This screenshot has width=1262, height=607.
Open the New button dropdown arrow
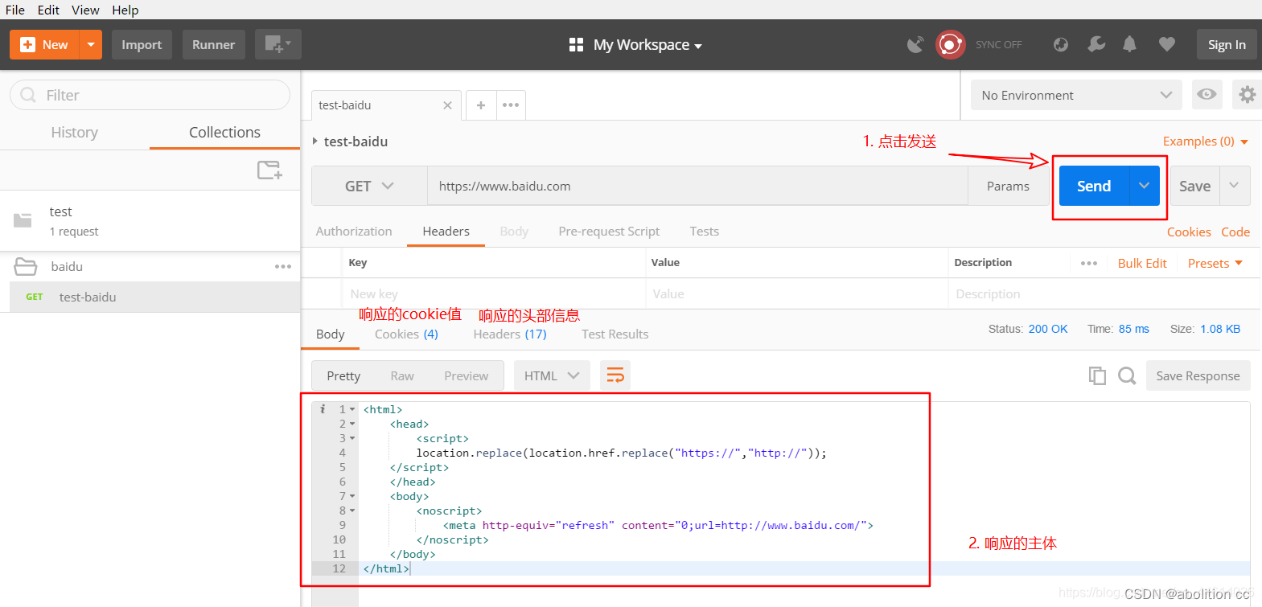(x=91, y=45)
